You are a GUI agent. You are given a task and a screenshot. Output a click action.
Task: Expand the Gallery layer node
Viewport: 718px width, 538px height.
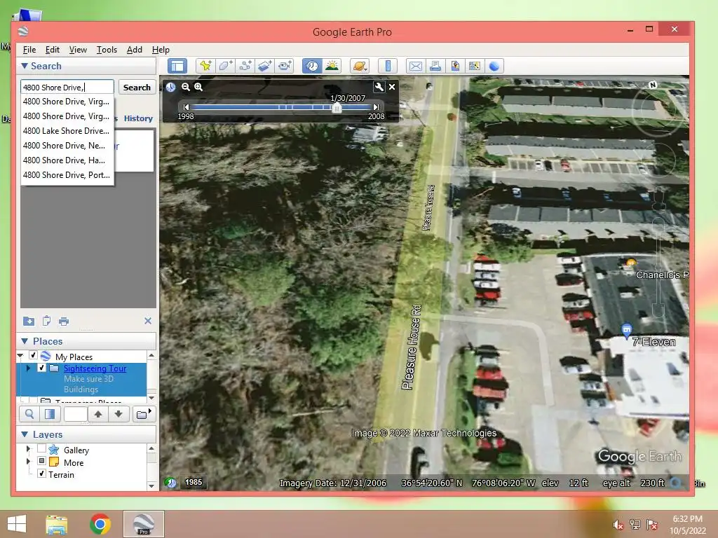click(28, 449)
